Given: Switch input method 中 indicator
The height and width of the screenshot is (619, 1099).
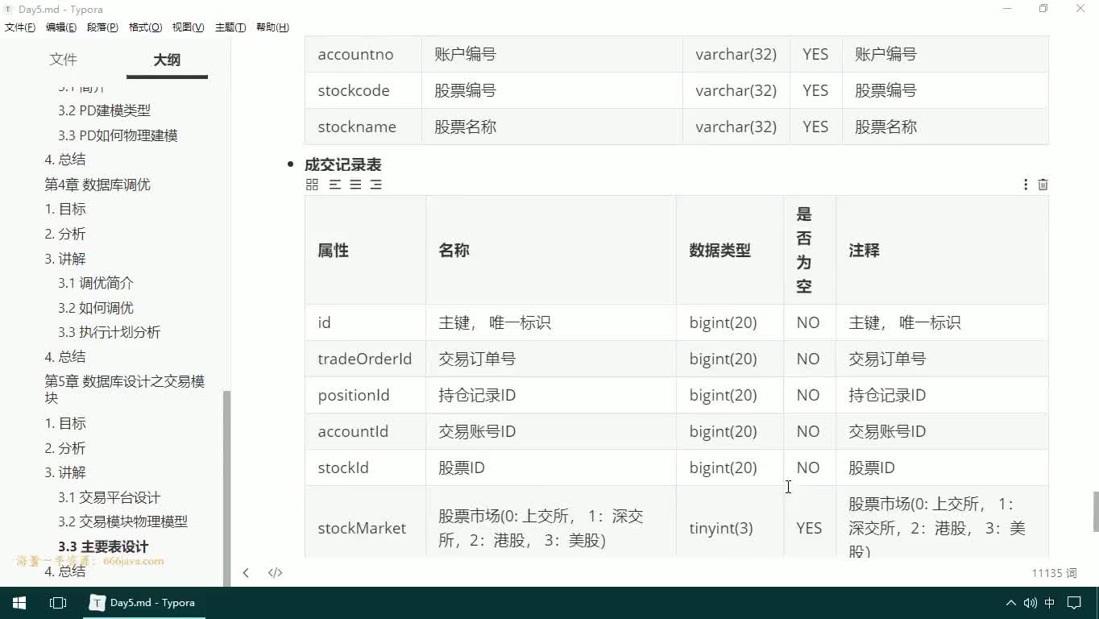Looking at the screenshot, I should click(x=1050, y=603).
